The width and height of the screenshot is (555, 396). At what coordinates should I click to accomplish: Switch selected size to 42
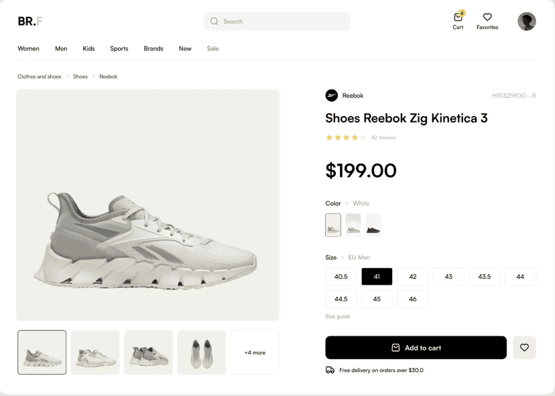point(412,276)
